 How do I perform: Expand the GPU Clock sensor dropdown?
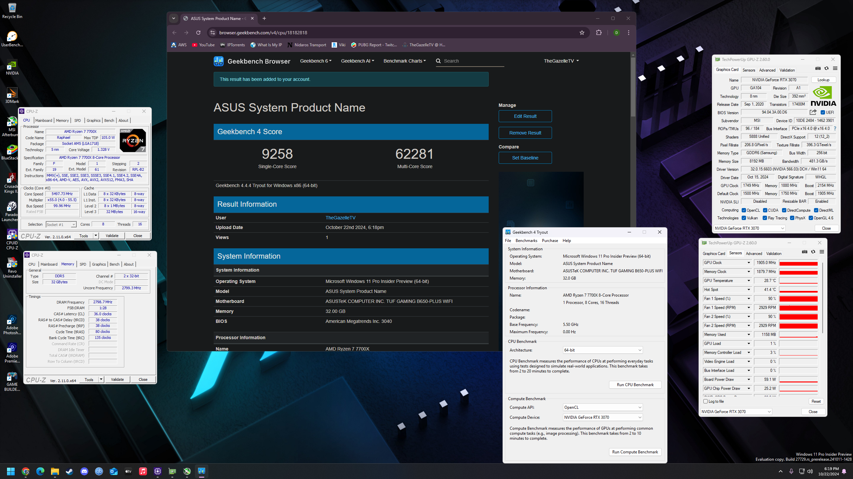(x=748, y=263)
